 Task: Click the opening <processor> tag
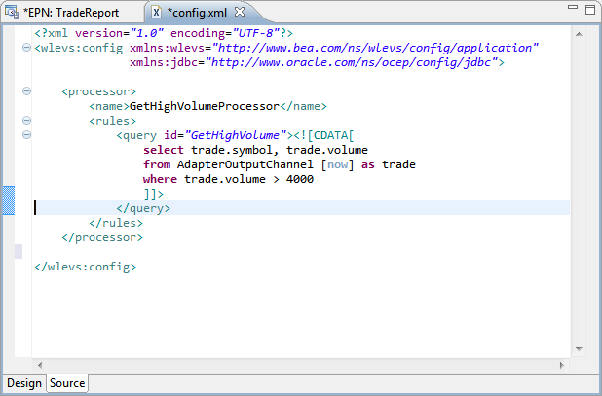[99, 91]
